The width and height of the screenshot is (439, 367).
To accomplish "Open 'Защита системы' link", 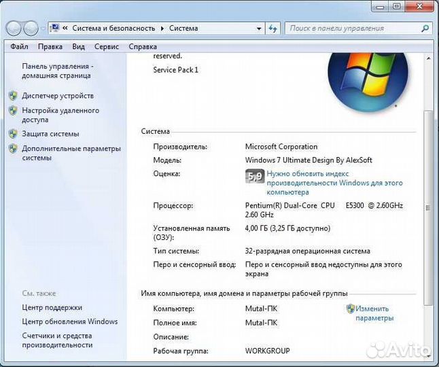I will 51,134.
